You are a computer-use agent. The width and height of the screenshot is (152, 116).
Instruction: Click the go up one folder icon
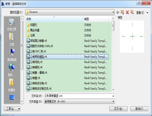pos(122,12)
